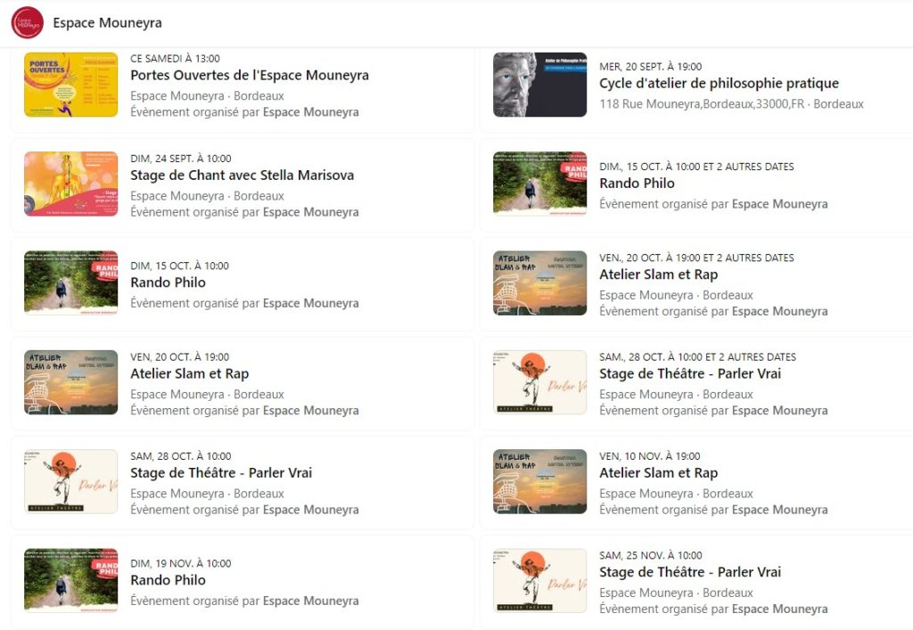
Task: Click the "MER, 20 SEPT. À 19:00" date text
Action: (x=650, y=67)
